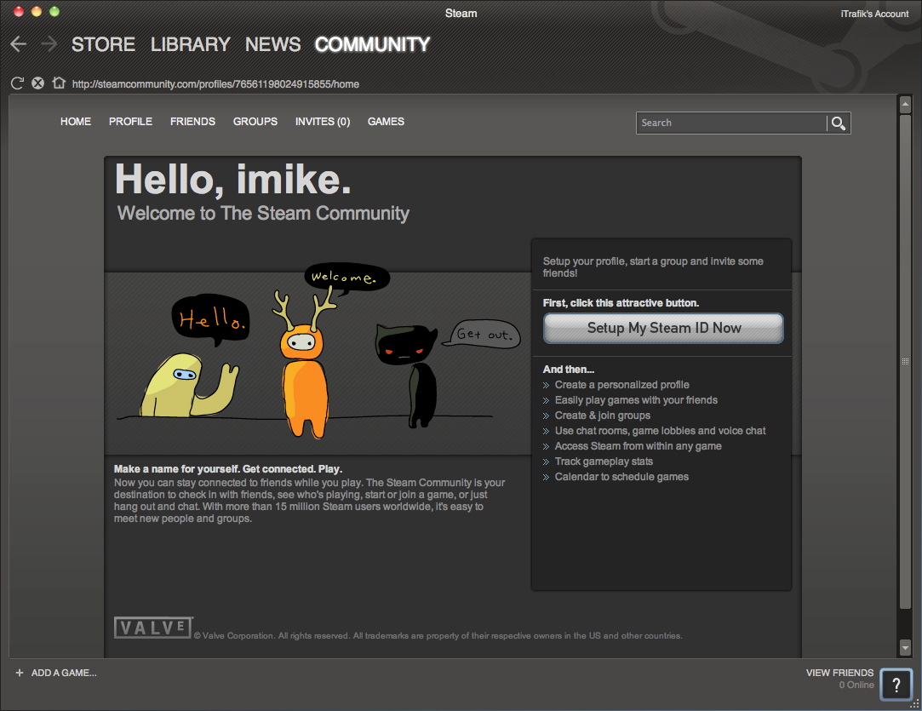Screen dimensions: 922x711
Task: Click the orange antlered 'Welcome' character
Action: [304, 364]
